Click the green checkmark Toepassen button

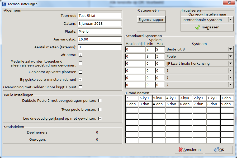tap(207, 27)
